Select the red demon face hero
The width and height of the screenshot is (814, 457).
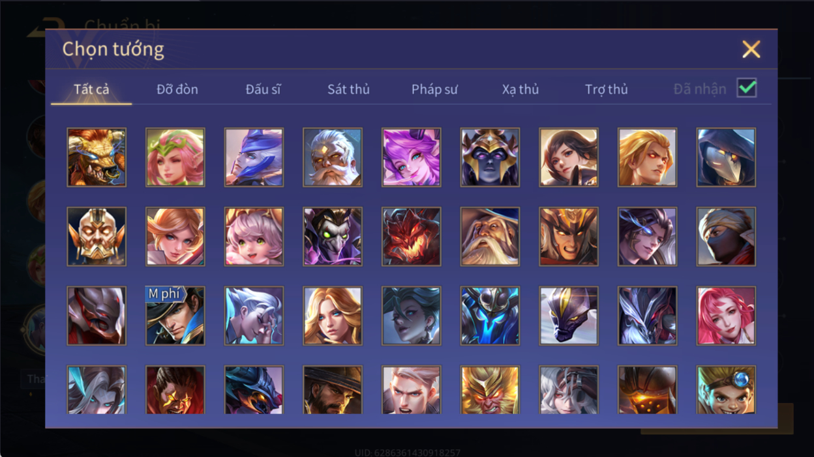tap(412, 237)
